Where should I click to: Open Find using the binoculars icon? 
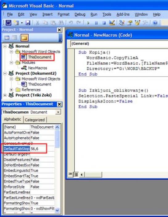click(x=61, y=23)
